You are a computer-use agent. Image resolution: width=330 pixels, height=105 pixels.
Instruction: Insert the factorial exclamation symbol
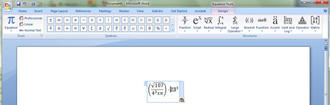108,20
